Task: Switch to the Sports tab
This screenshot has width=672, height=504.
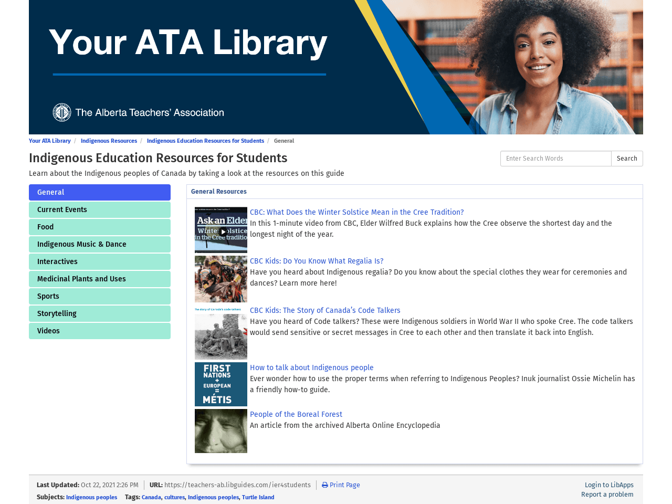Action: pyautogui.click(x=100, y=296)
